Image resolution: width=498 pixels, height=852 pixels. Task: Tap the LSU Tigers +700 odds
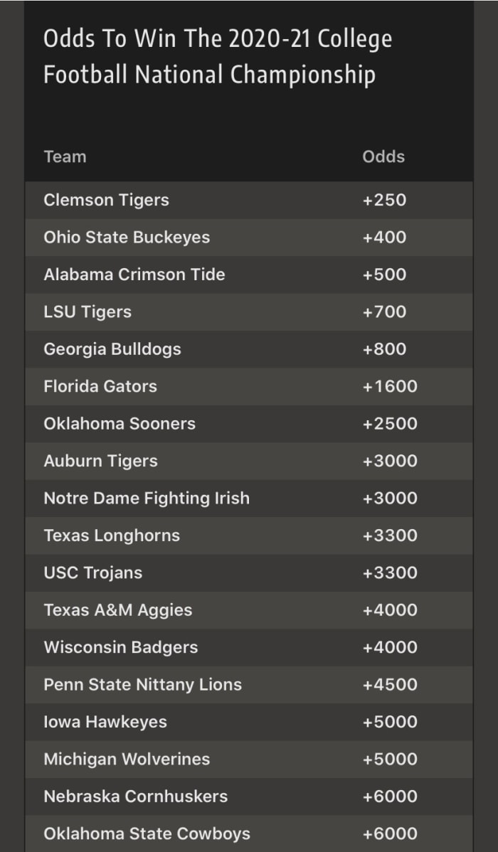(384, 311)
